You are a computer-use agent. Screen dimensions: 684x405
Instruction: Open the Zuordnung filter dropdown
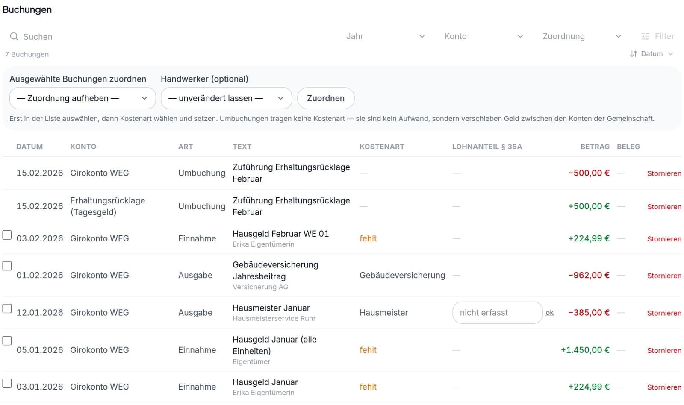[x=582, y=37]
